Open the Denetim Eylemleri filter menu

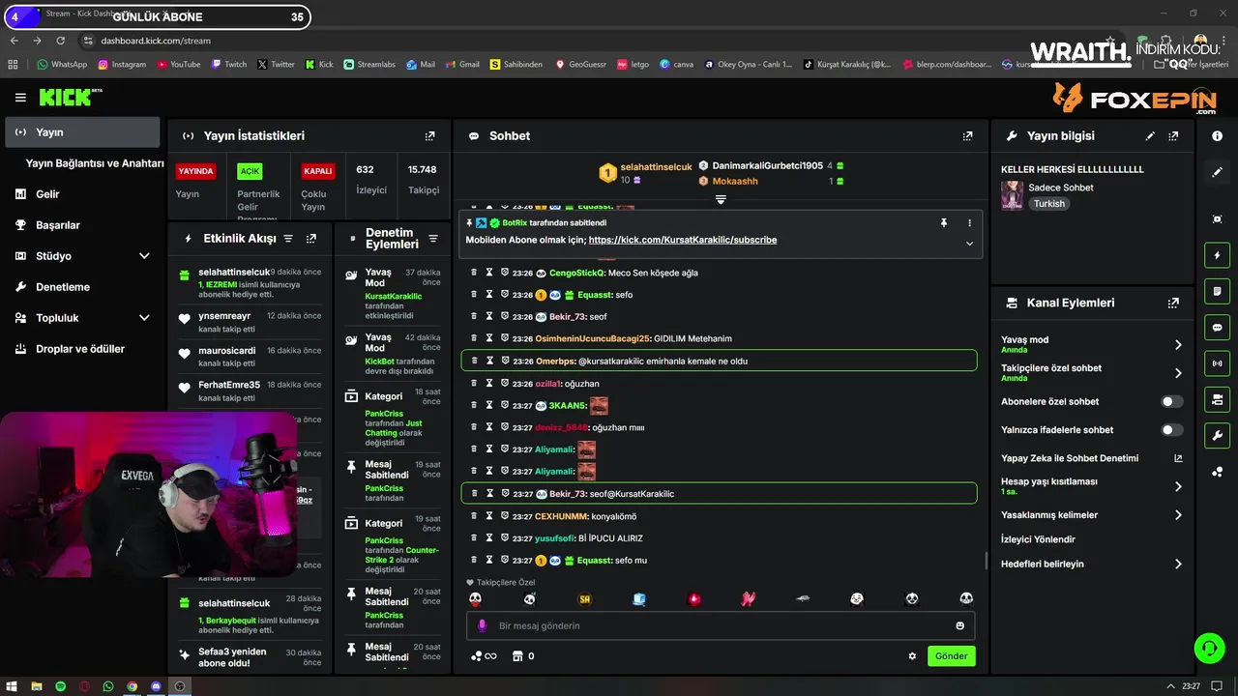click(433, 239)
